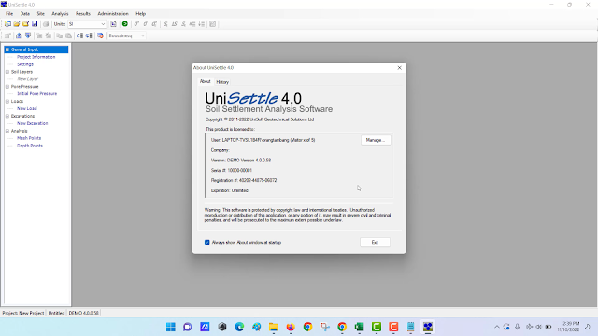Toggle Always show About window at startup
The height and width of the screenshot is (336, 598).
click(207, 243)
